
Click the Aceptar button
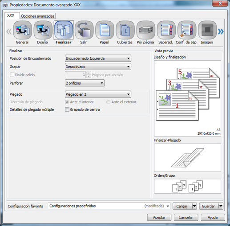pyautogui.click(x=159, y=217)
